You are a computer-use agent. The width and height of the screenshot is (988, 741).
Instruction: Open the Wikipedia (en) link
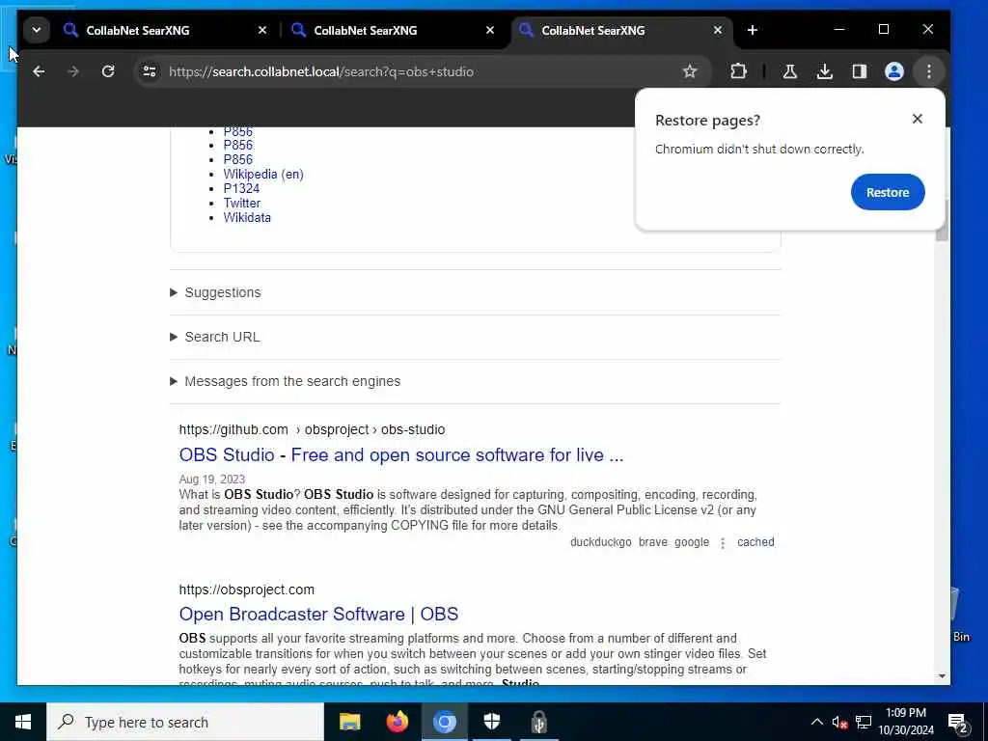click(263, 174)
